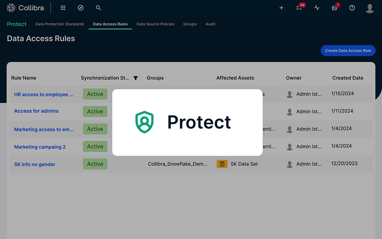Image resolution: width=382 pixels, height=239 pixels.
Task: Open the SK info no gender rule
Action: 34,164
